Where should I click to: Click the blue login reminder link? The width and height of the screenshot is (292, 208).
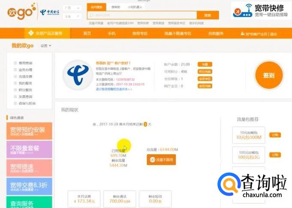(114, 89)
